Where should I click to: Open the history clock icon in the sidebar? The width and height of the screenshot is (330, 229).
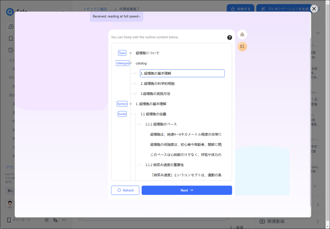click(x=11, y=50)
